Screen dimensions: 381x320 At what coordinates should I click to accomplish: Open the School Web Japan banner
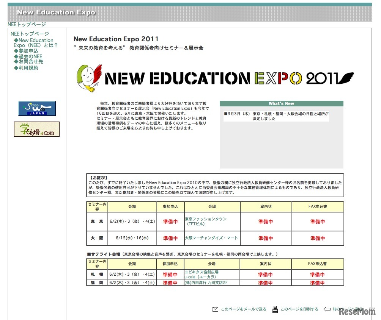(x=37, y=109)
